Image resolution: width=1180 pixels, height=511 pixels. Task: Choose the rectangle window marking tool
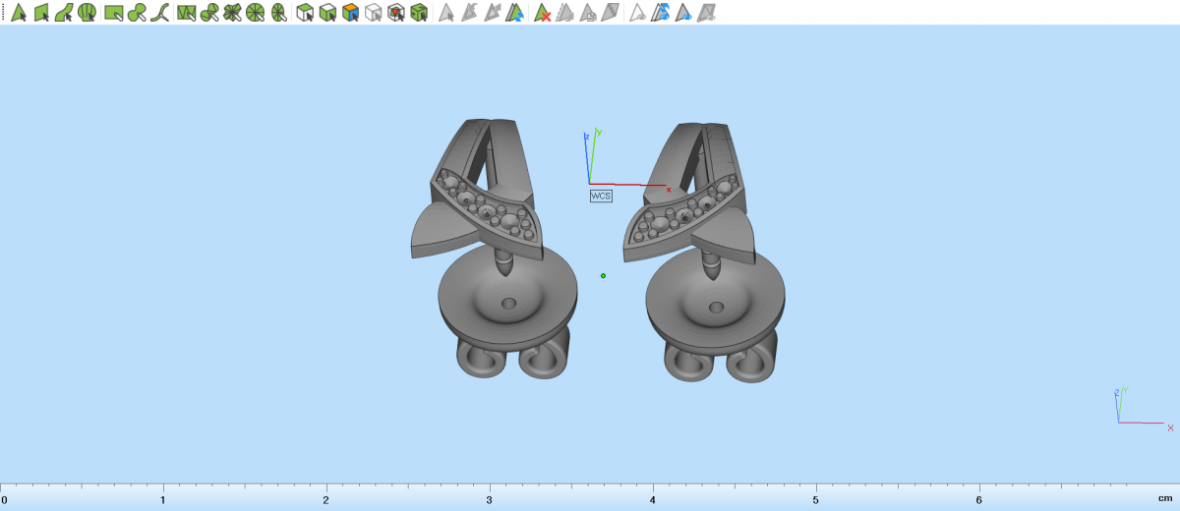[x=113, y=13]
